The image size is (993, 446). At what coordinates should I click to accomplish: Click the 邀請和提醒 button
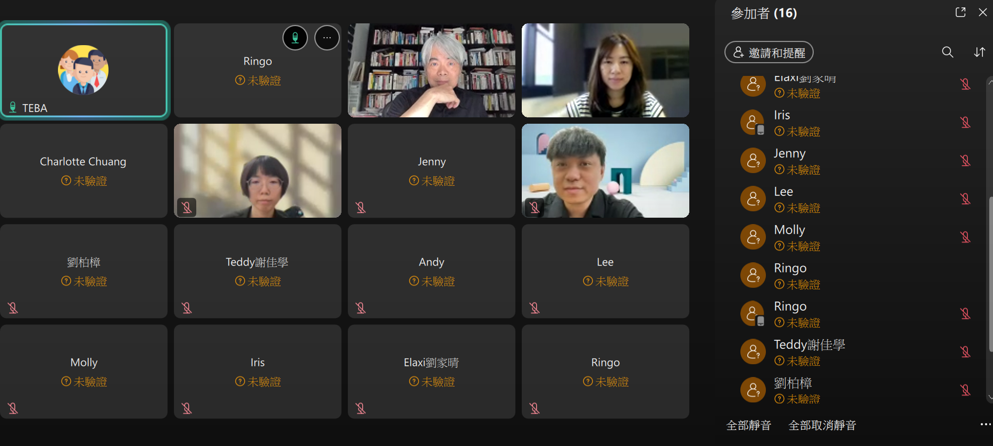coord(769,53)
